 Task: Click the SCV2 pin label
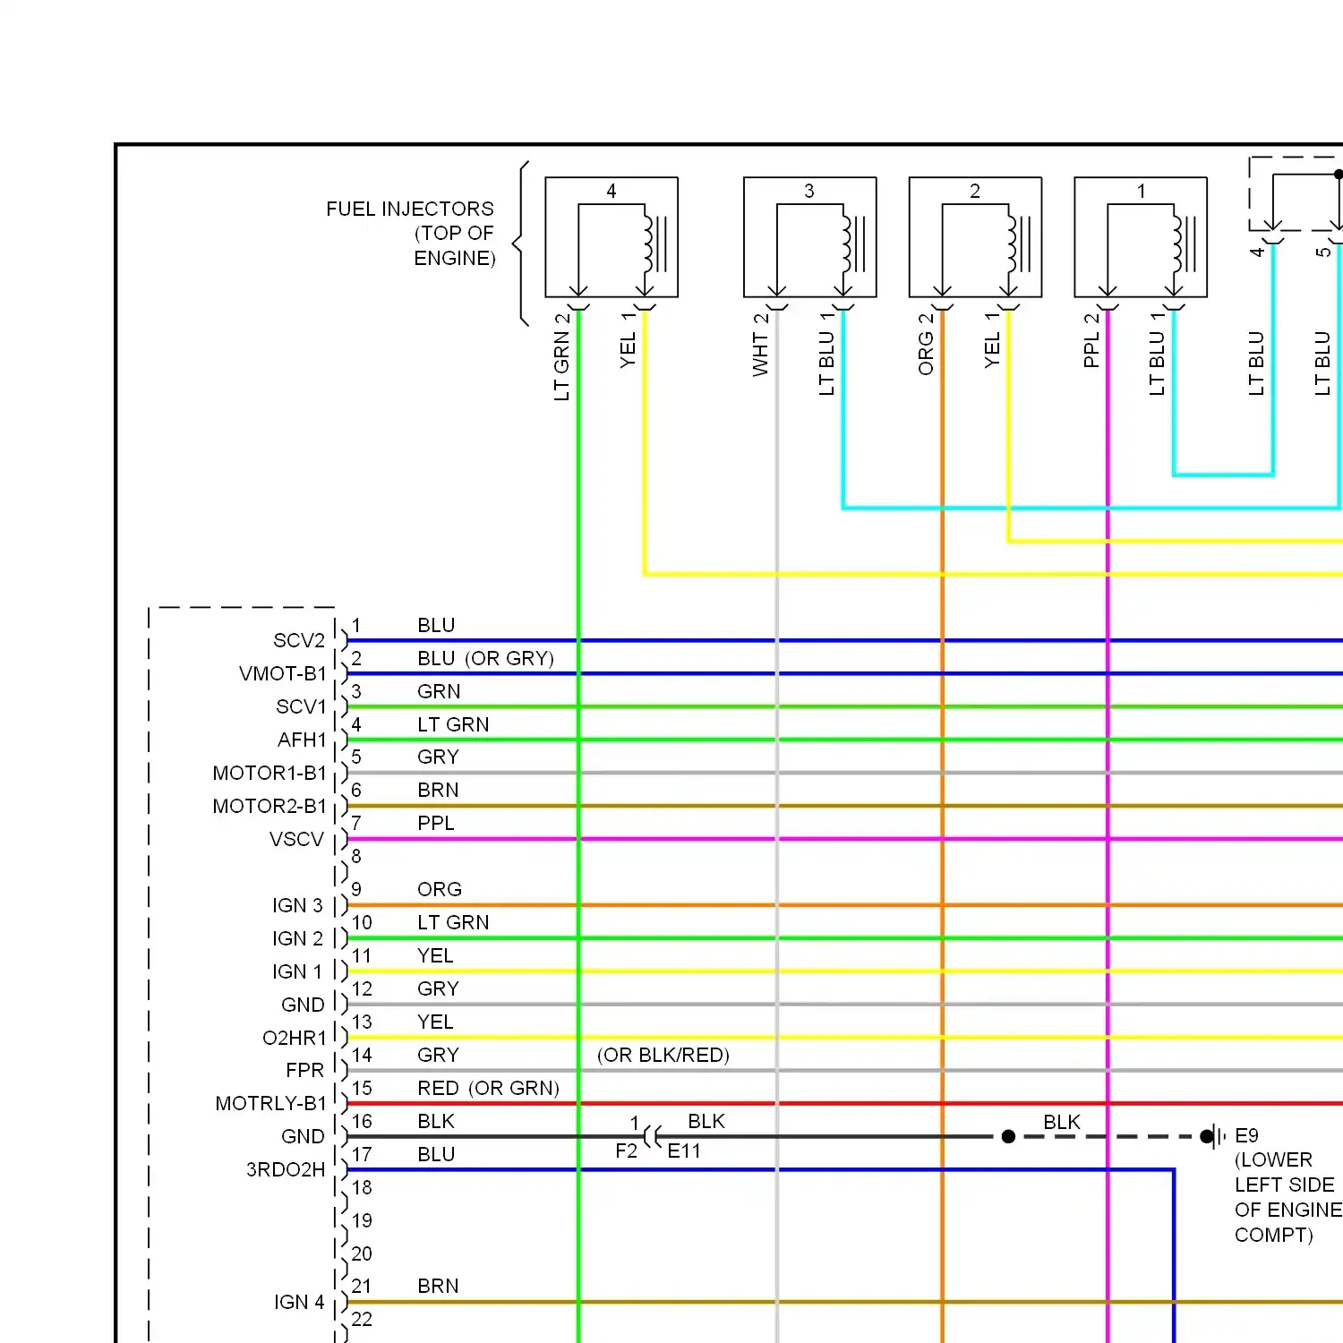point(299,641)
